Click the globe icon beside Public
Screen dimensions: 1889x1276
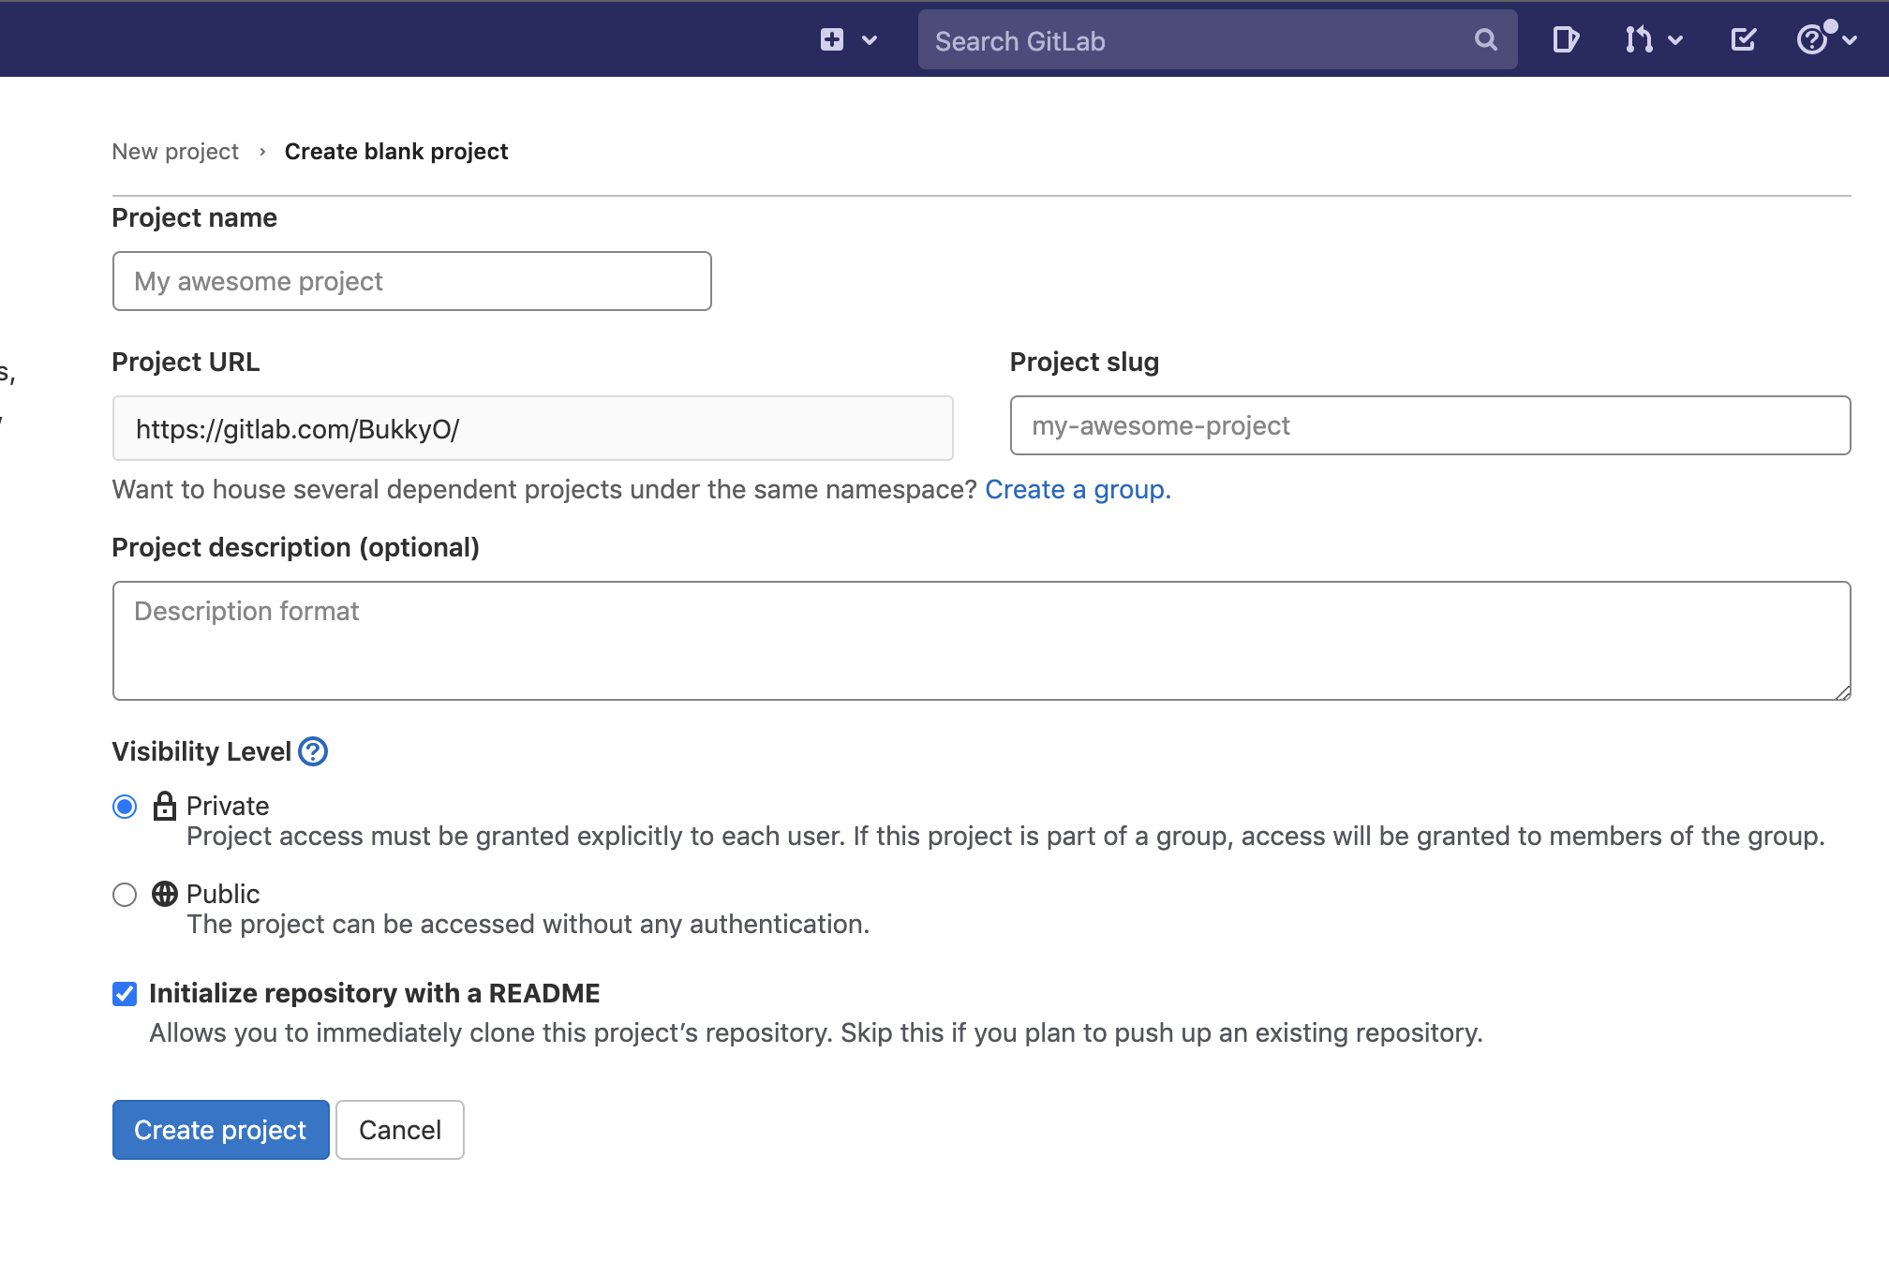166,894
